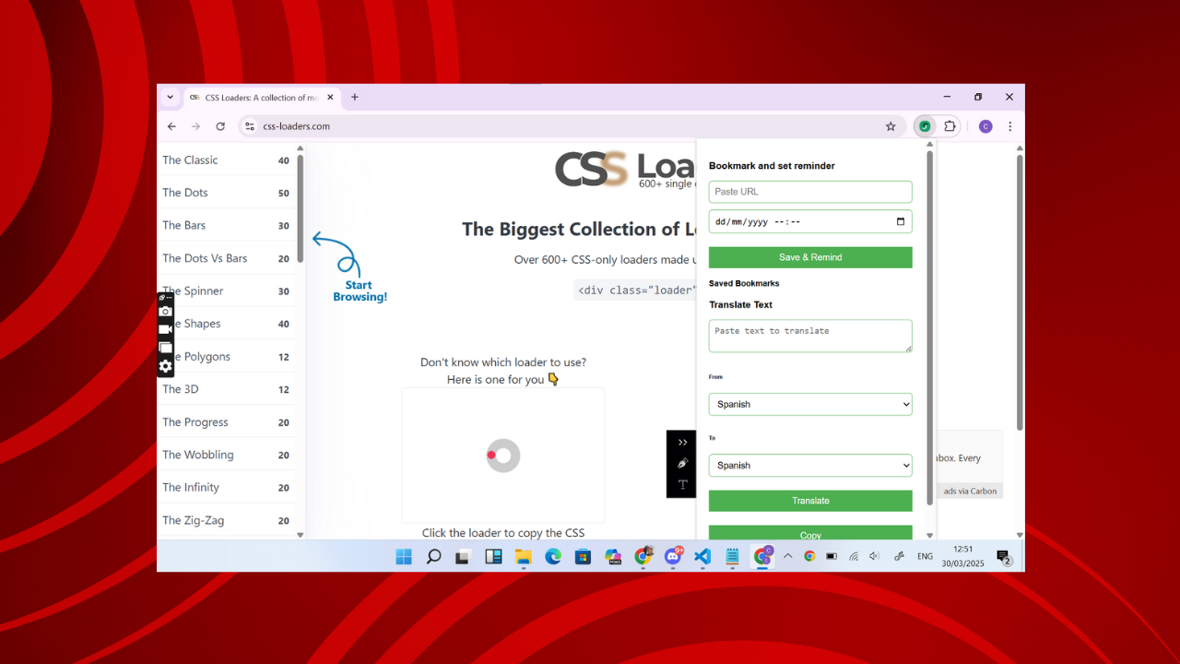Open the notification center icon
The width and height of the screenshot is (1180, 664).
coord(1004,557)
